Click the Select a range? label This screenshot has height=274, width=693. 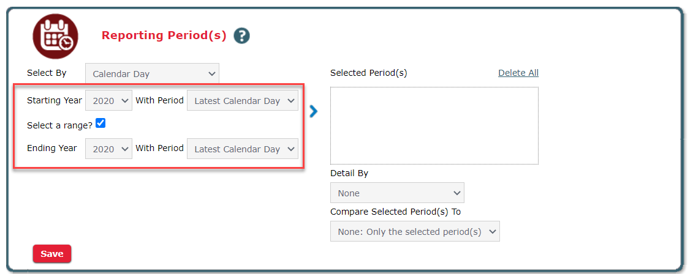click(59, 125)
